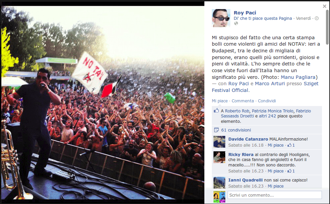Click the clock timestamp icon next to Venerdì

pos(317,18)
